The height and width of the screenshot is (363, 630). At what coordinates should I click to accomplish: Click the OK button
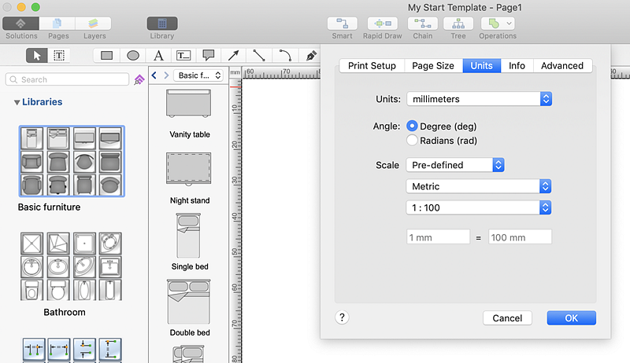[x=571, y=318]
